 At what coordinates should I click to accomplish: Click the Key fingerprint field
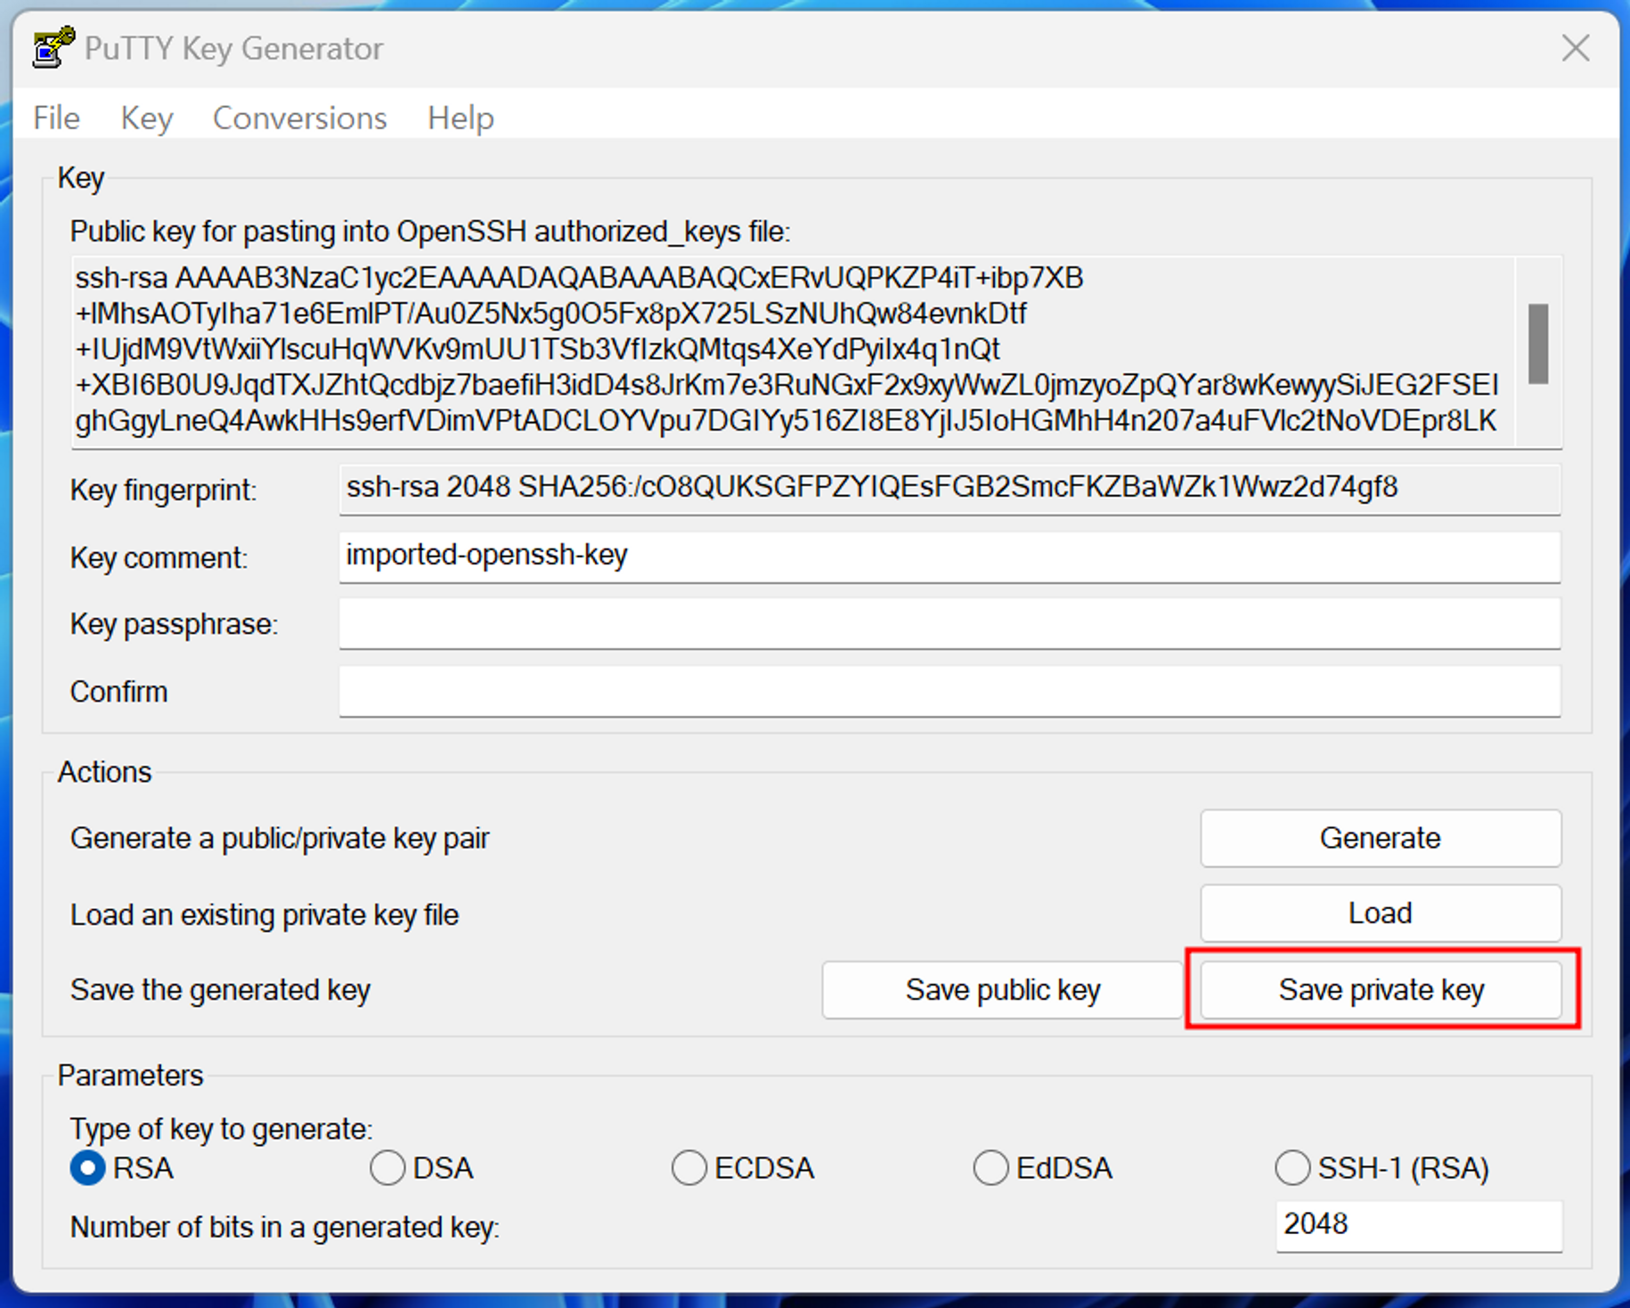(949, 489)
